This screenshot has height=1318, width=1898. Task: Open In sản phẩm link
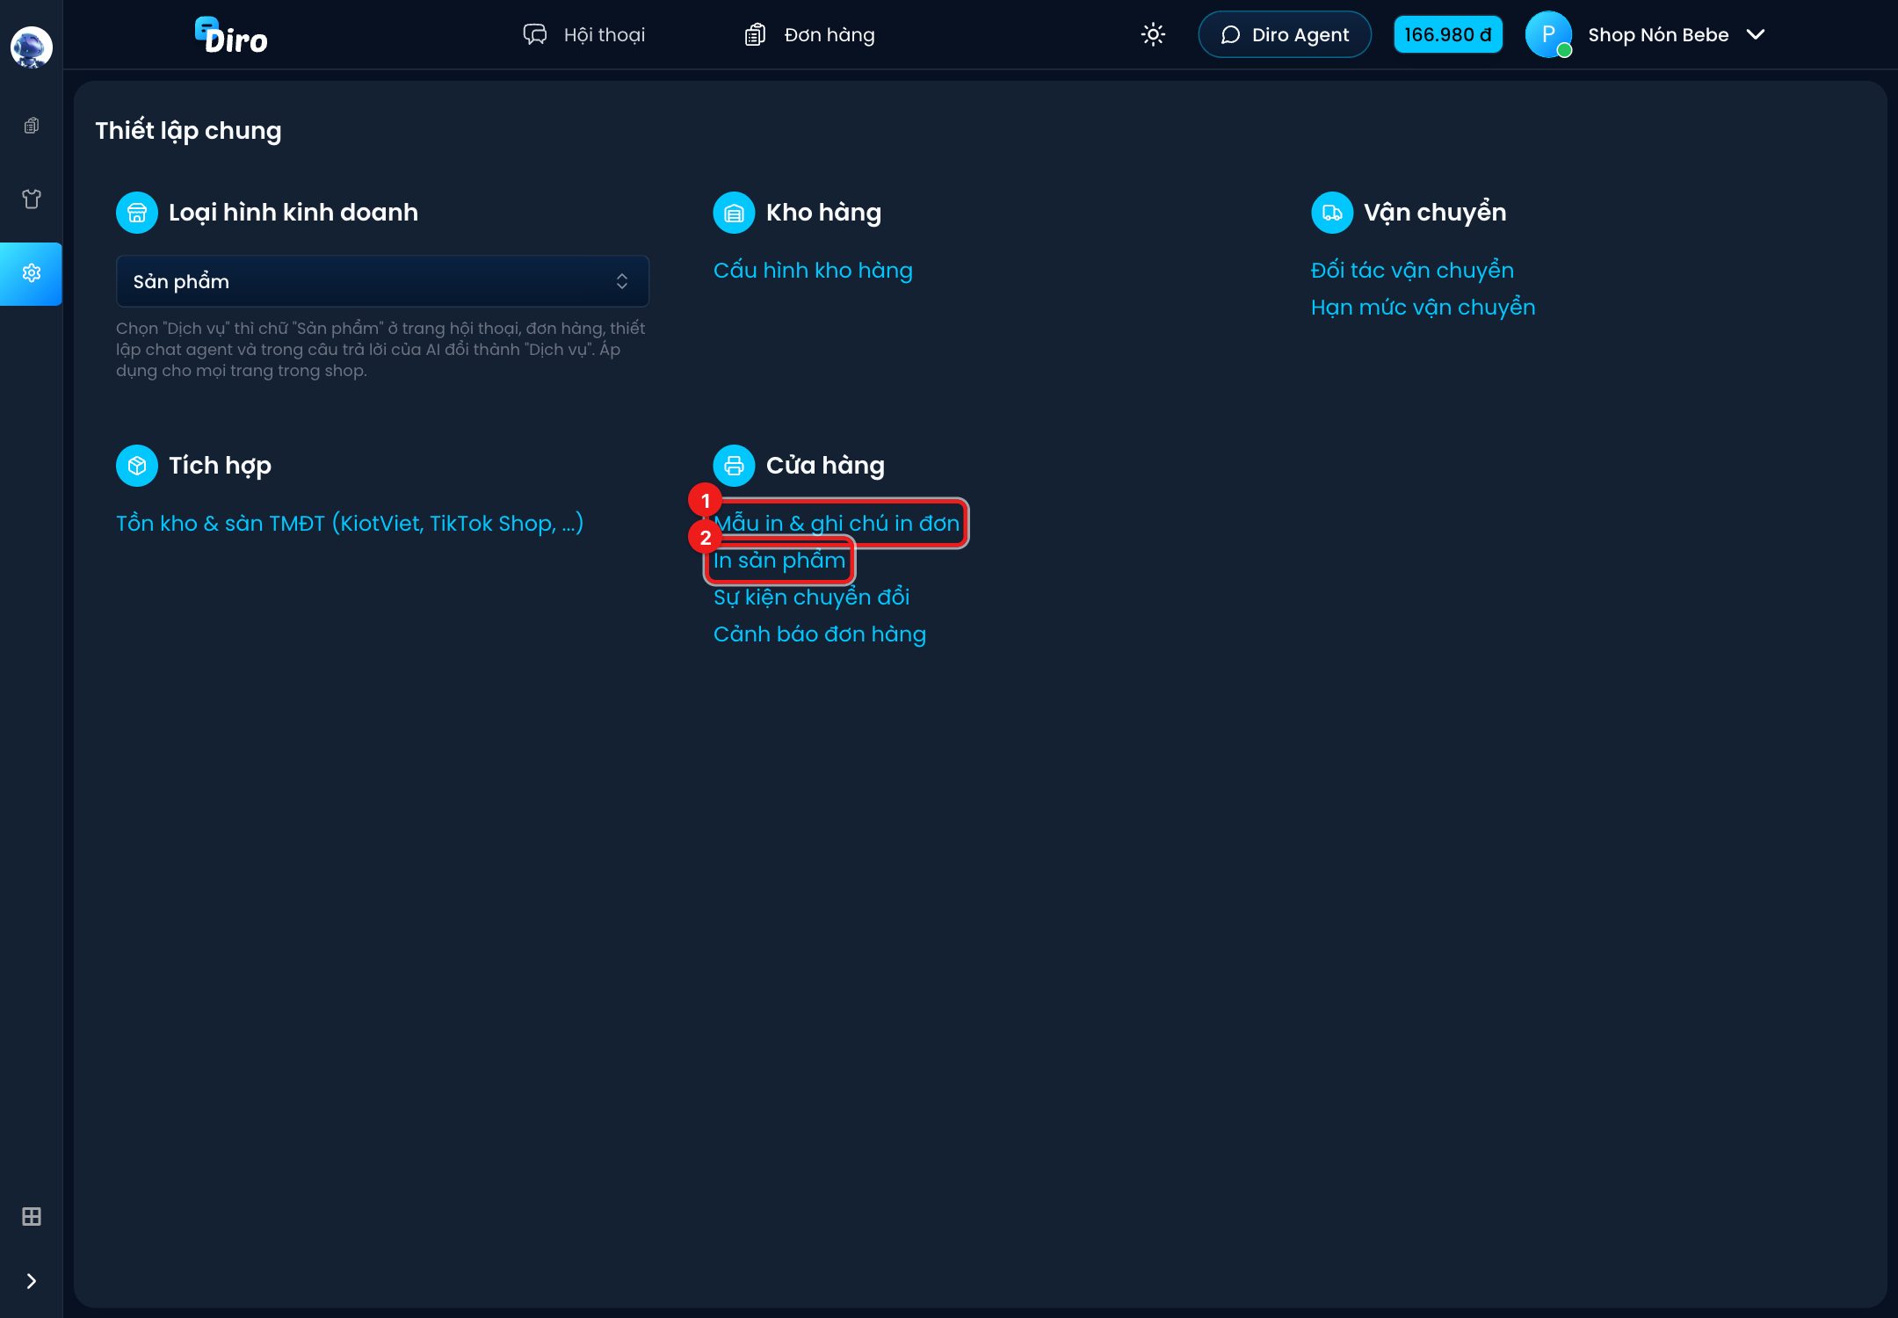[x=779, y=561]
